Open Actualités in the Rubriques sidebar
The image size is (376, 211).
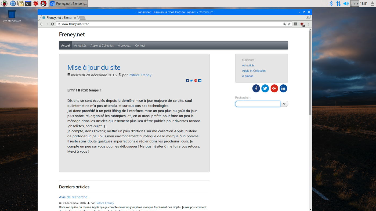click(x=248, y=65)
